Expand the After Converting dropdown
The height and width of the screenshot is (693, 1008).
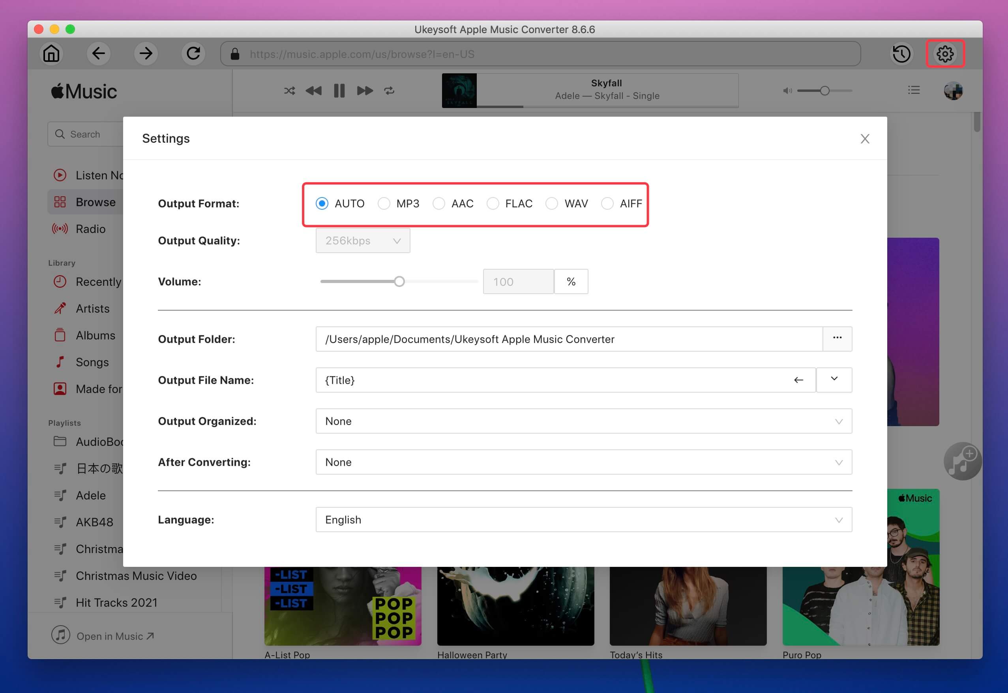[x=584, y=462]
